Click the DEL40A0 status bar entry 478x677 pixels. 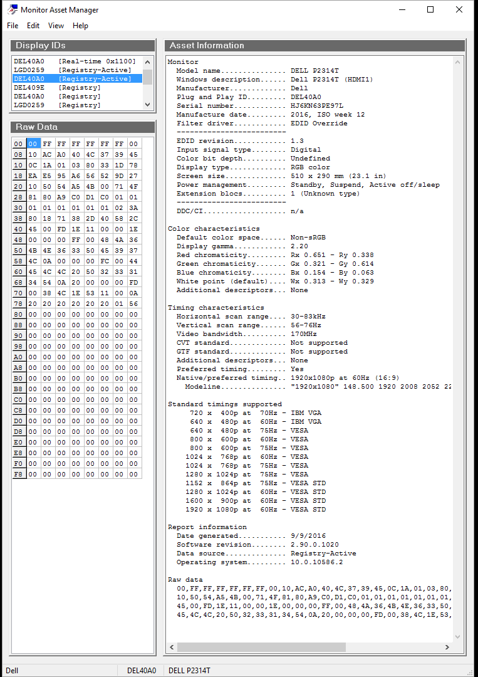(141, 671)
